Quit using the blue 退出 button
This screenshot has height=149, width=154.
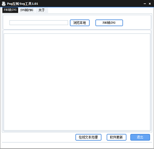[x=140, y=137]
